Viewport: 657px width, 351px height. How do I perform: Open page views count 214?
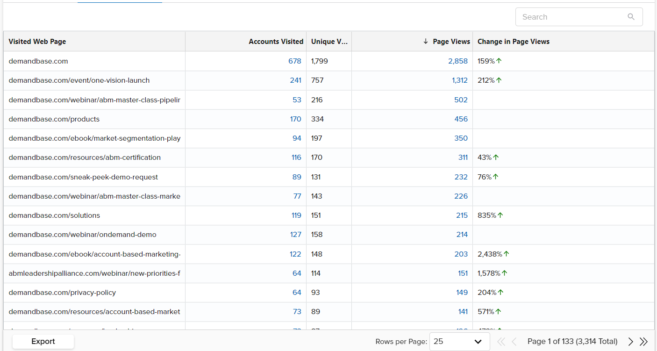[x=462, y=235]
